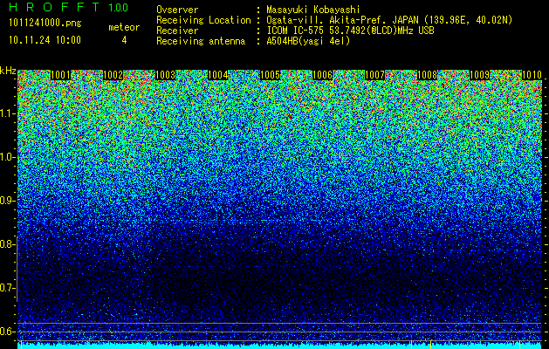Click the 1003 time marker

point(165,75)
